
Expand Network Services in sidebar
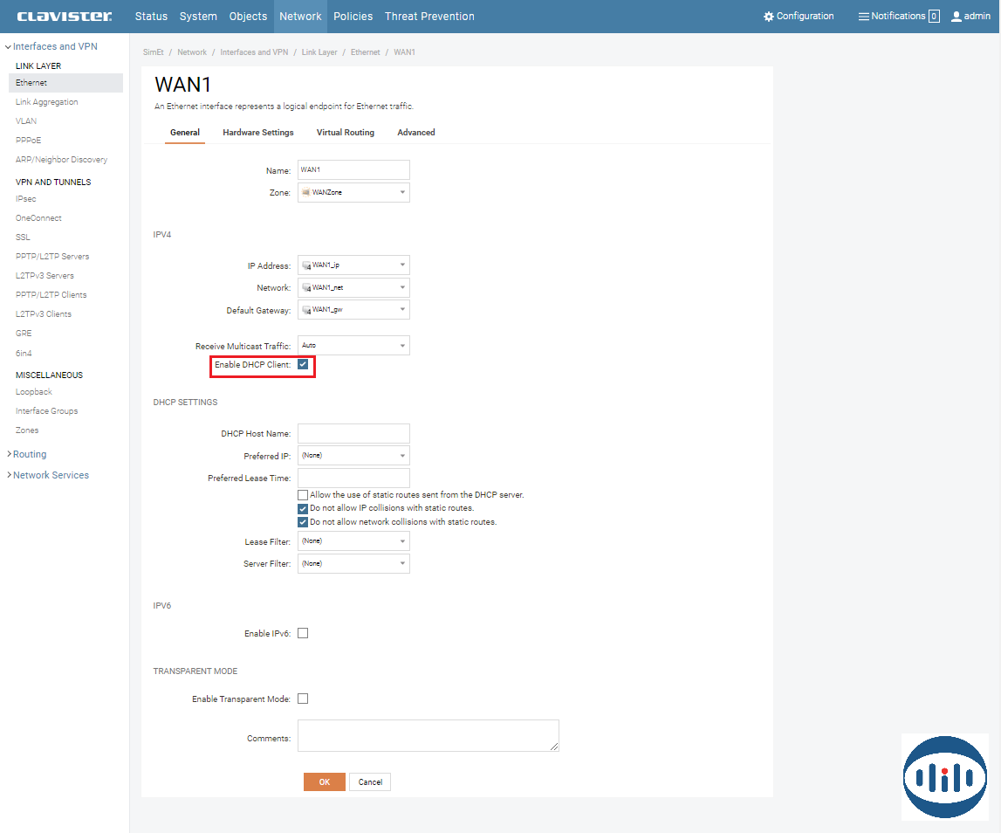coord(51,475)
